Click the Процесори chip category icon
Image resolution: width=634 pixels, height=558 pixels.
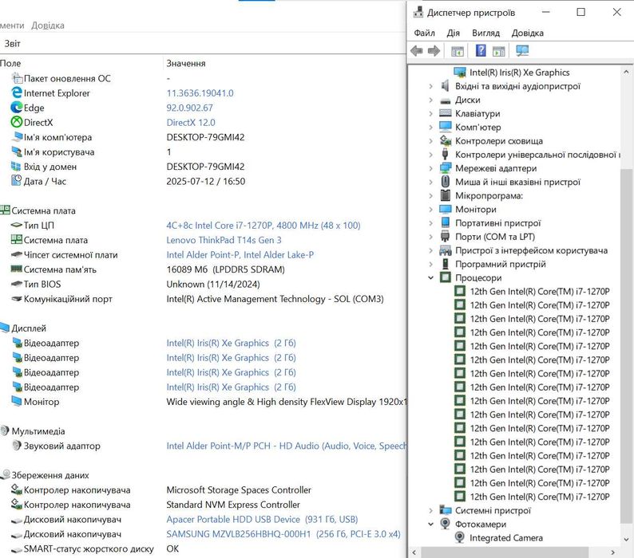(x=446, y=277)
